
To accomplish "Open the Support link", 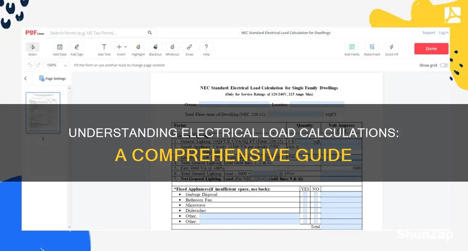I will [429, 32].
